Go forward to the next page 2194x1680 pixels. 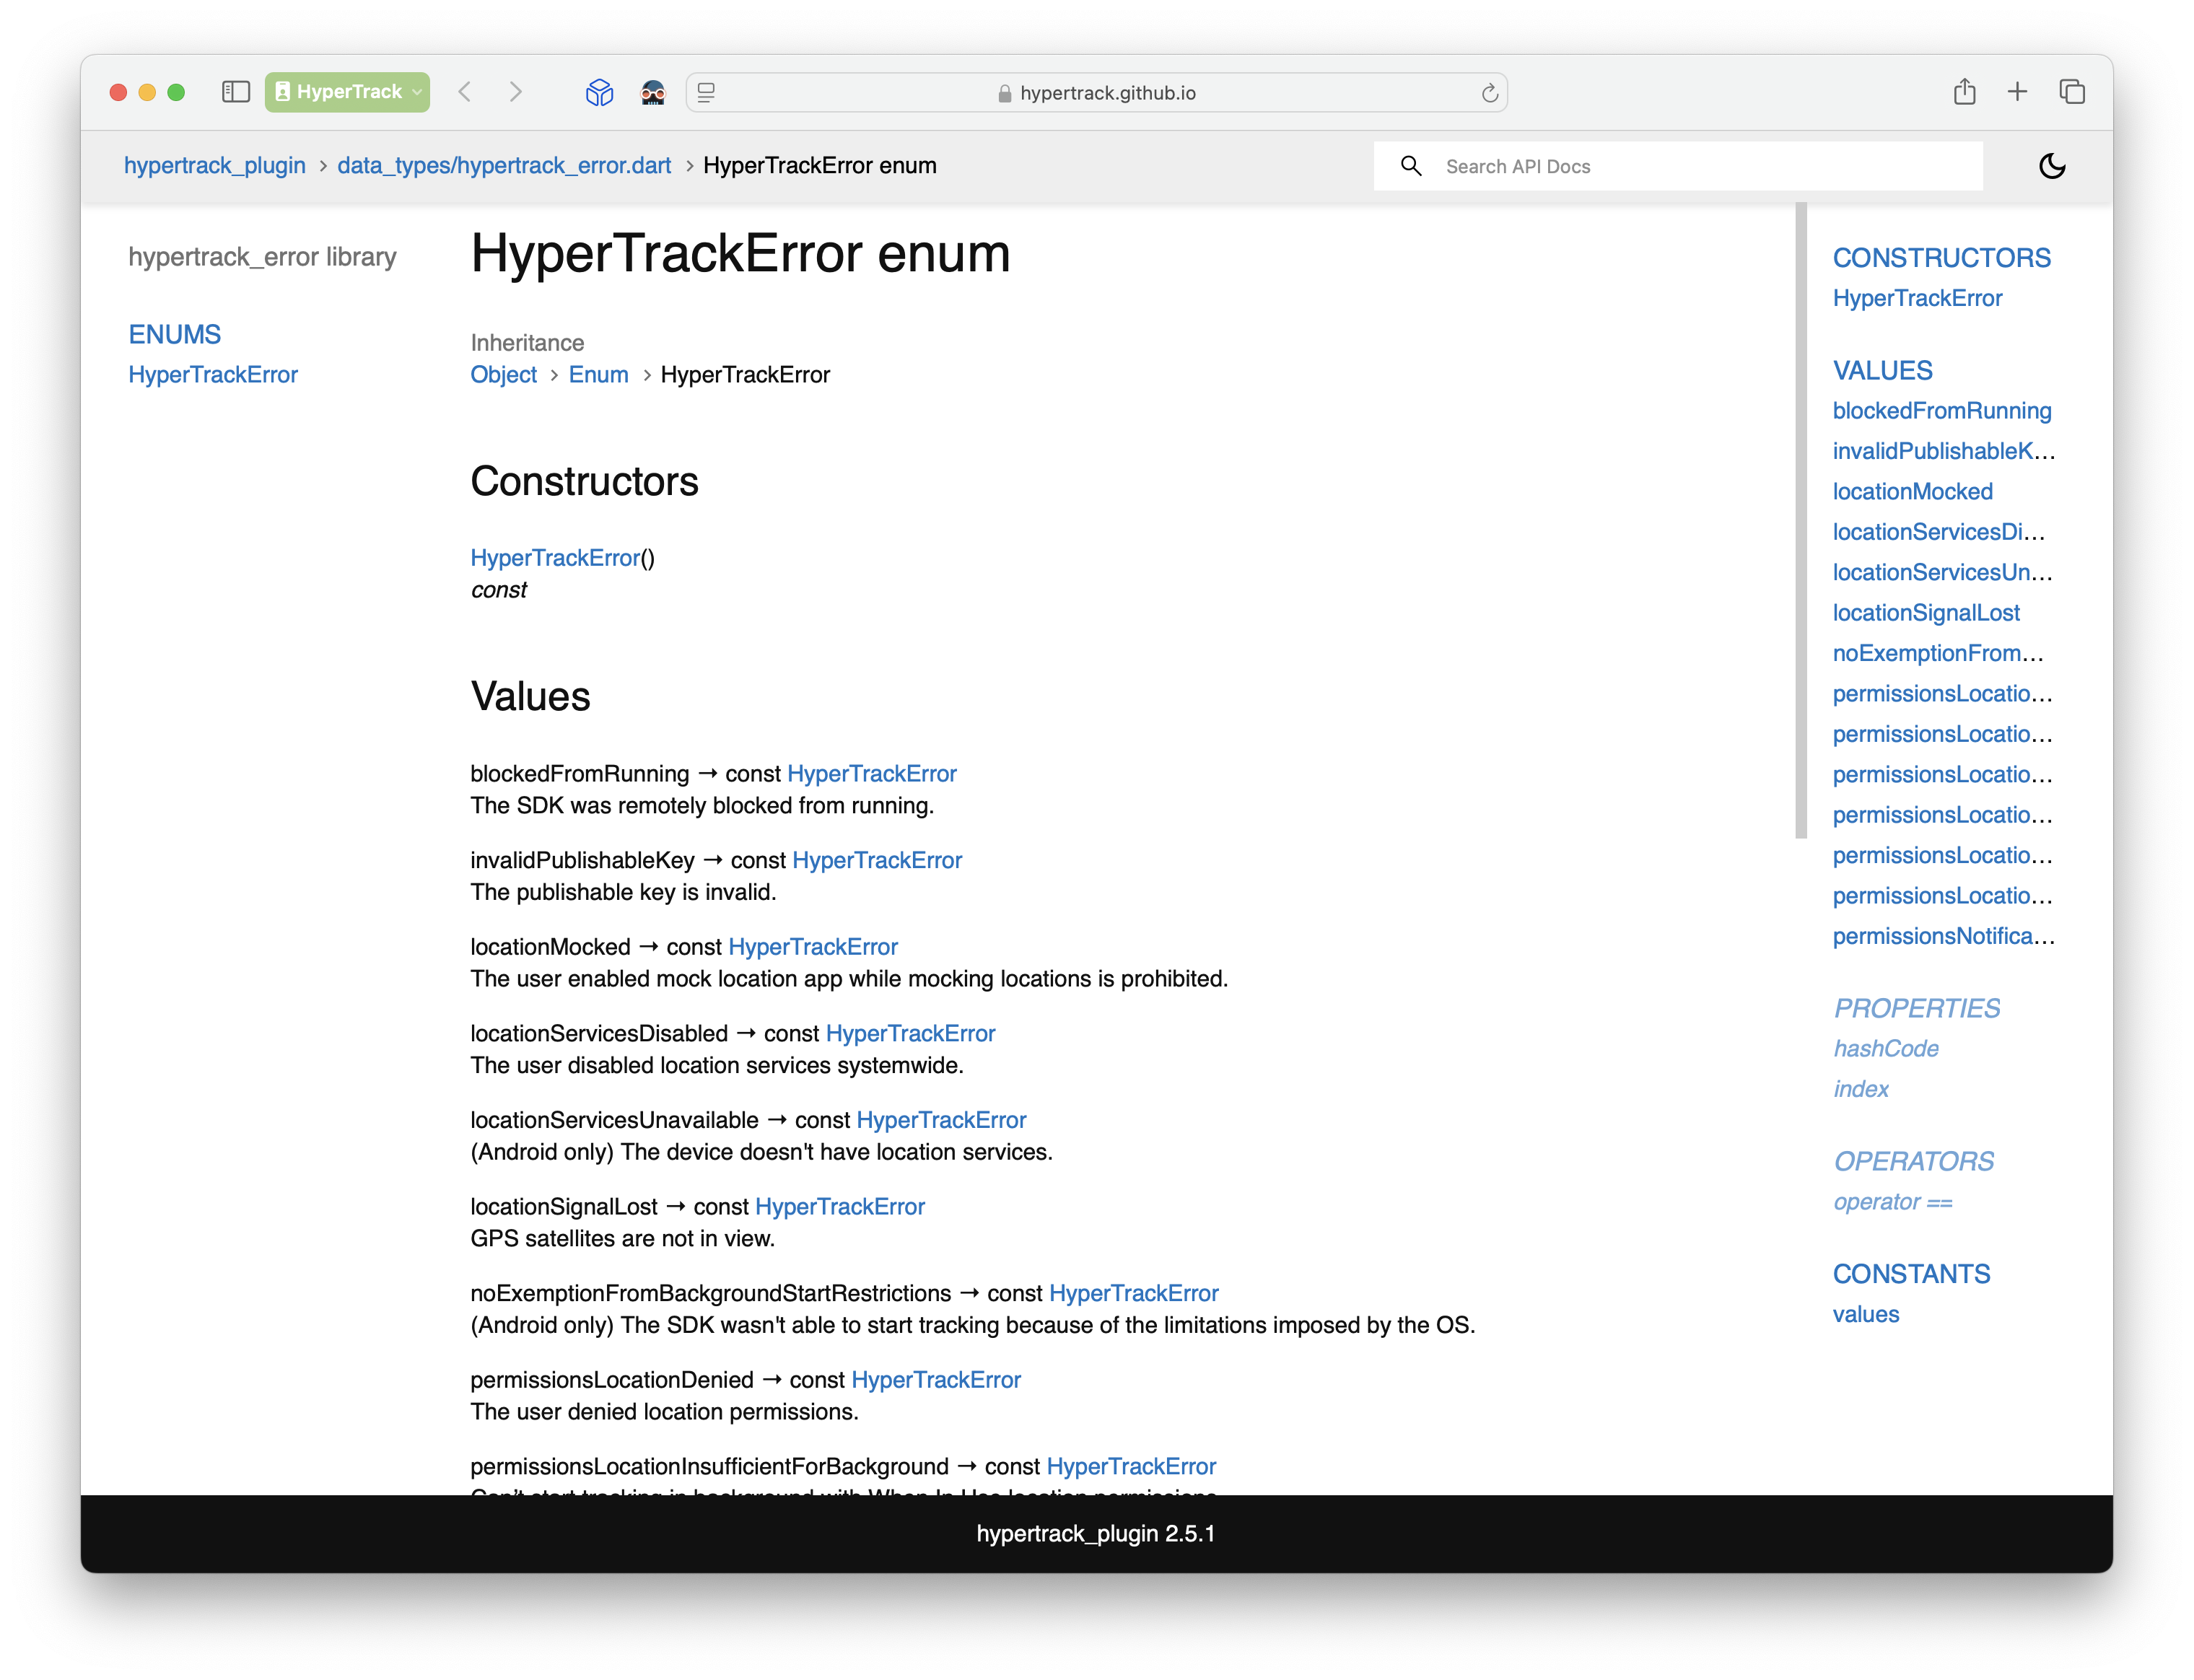516,92
